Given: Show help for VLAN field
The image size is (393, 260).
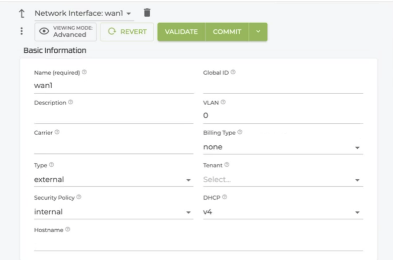Looking at the screenshot, I should point(223,102).
